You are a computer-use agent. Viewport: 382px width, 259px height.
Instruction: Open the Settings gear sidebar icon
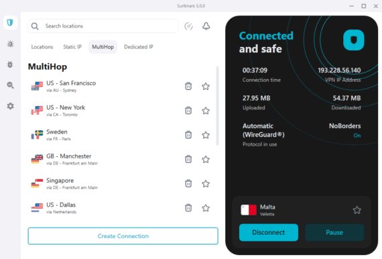(10, 106)
